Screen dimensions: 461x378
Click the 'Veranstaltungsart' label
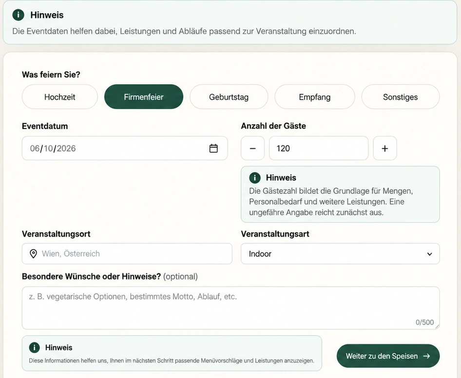tap(275, 234)
